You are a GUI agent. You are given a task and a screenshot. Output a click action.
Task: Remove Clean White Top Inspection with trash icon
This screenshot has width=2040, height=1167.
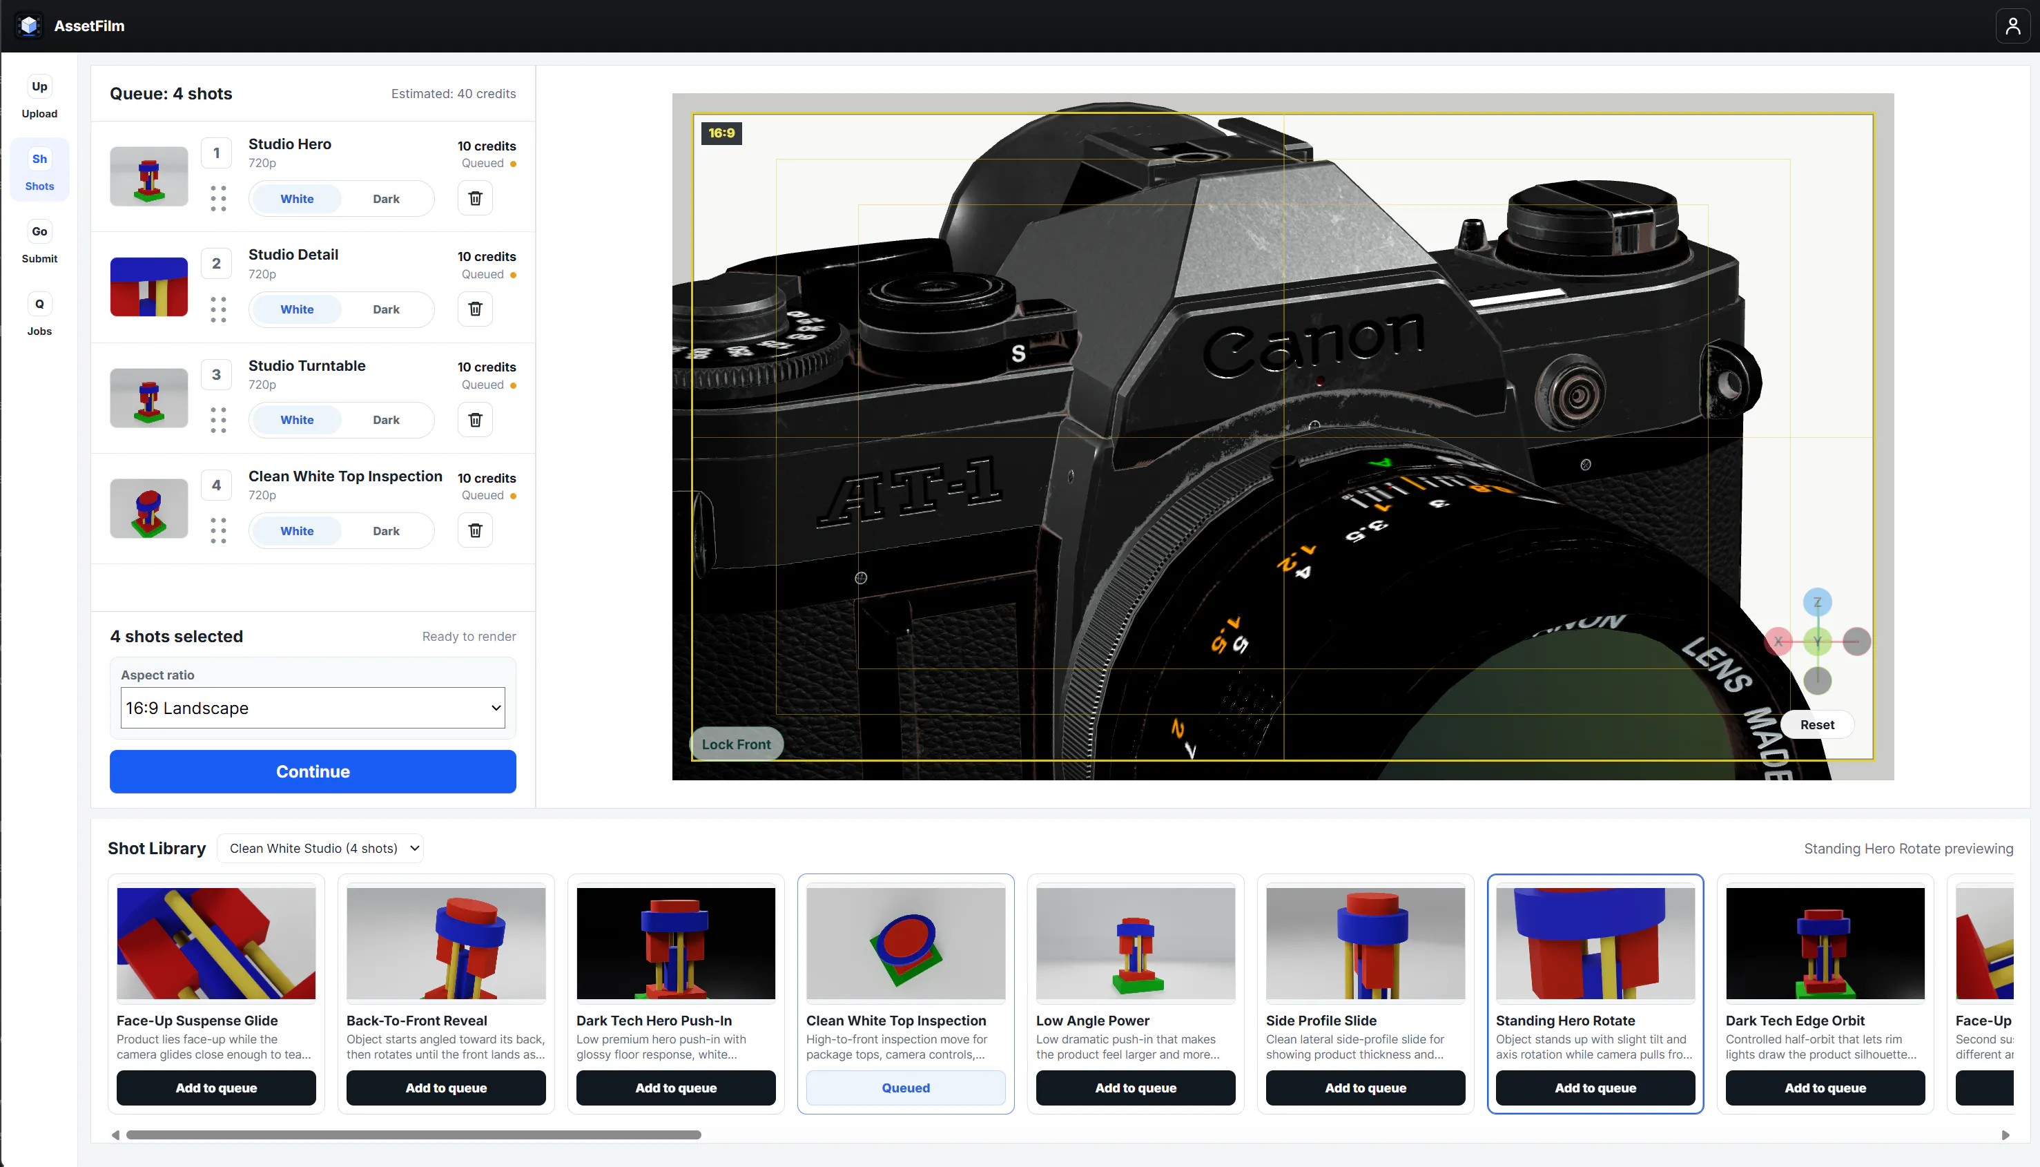pyautogui.click(x=475, y=530)
